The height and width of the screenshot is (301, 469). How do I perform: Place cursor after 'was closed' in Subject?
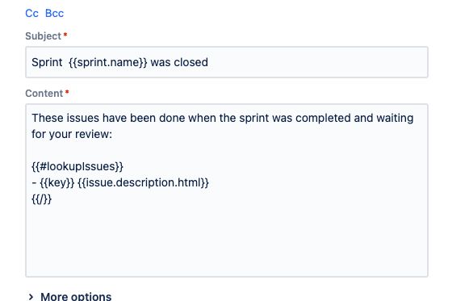coord(208,62)
